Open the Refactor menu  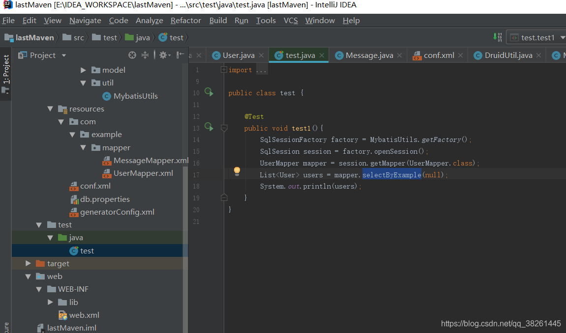[x=185, y=21]
